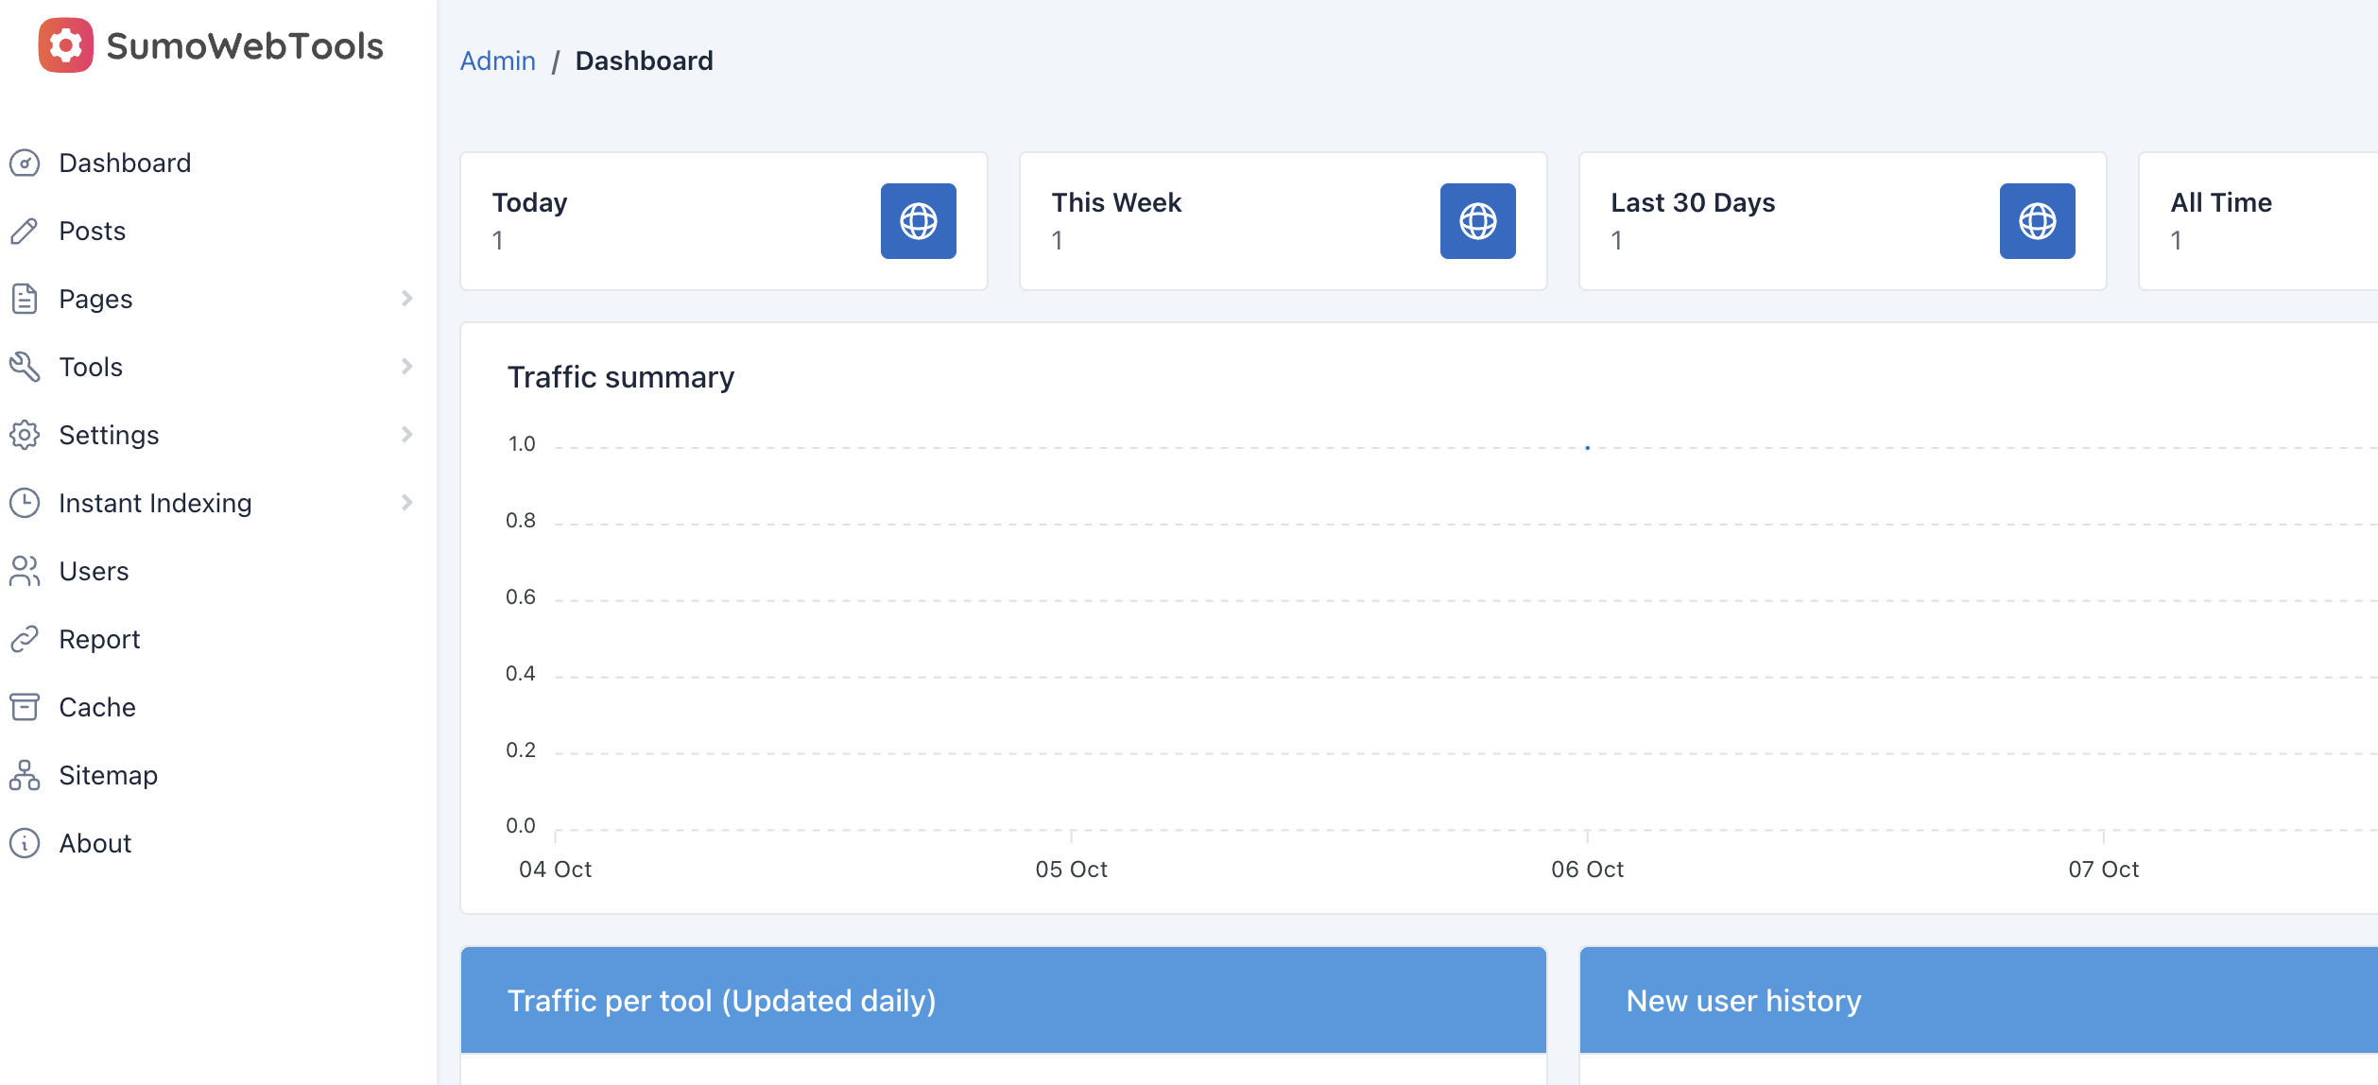The width and height of the screenshot is (2378, 1085).
Task: Open the Report menu item
Action: click(x=99, y=640)
